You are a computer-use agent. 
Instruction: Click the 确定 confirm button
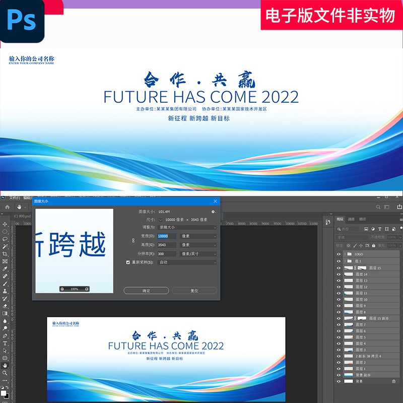[x=146, y=291]
